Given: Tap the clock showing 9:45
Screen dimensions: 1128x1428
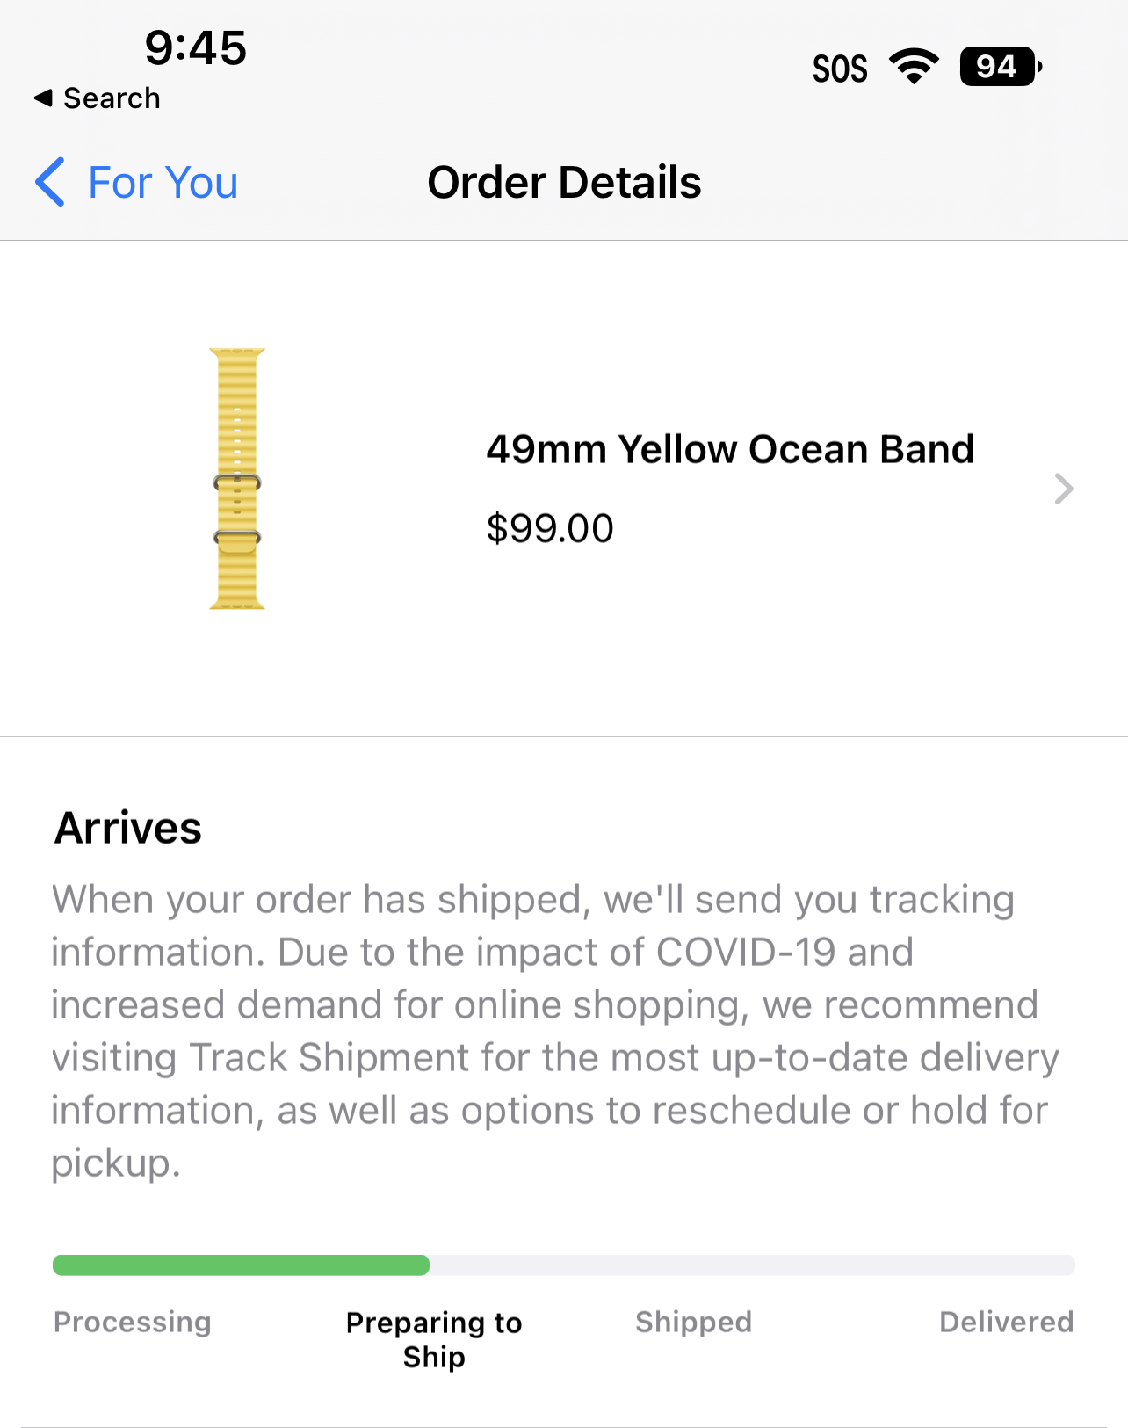Looking at the screenshot, I should (x=196, y=47).
